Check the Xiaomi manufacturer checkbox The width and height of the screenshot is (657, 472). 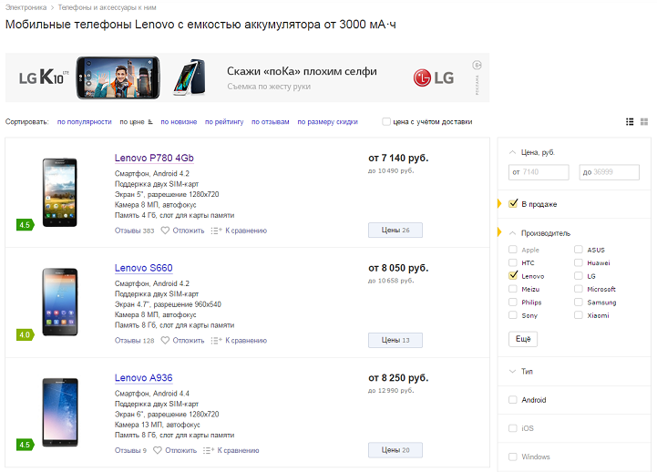pos(579,315)
